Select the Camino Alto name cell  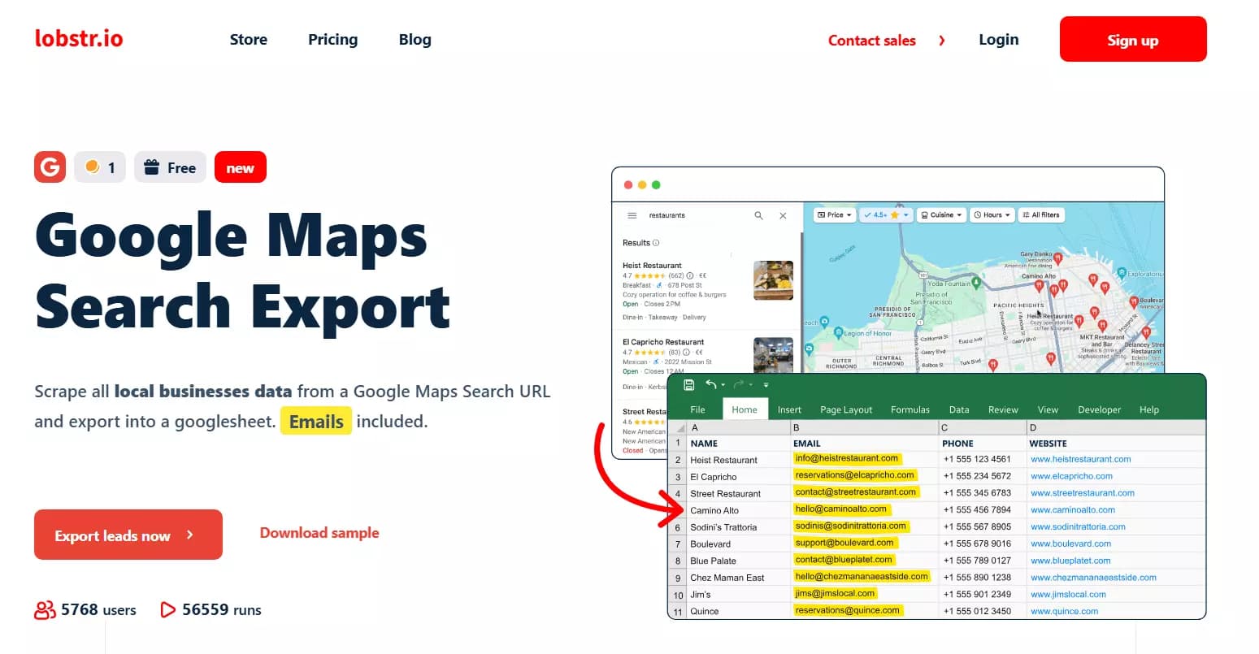(x=739, y=510)
